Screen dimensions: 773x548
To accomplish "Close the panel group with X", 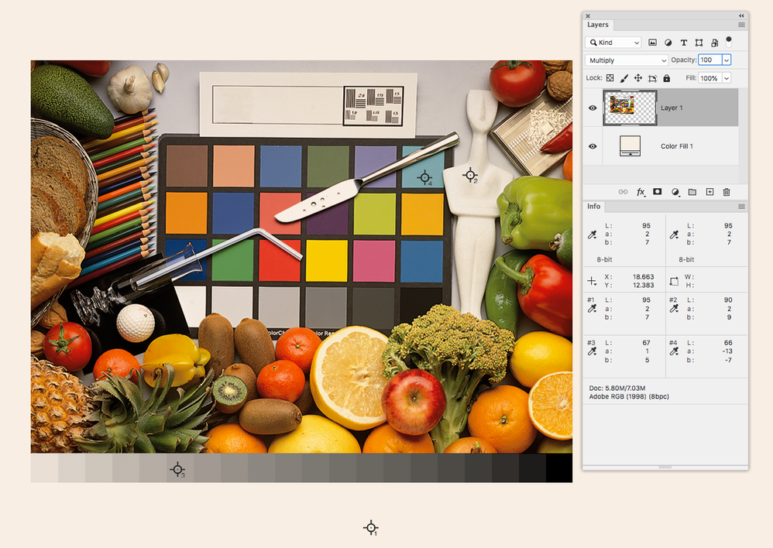I will pyautogui.click(x=588, y=15).
